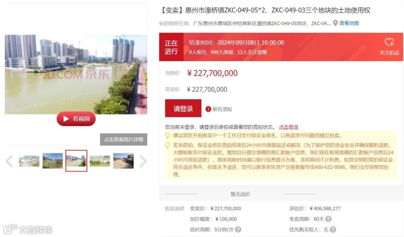Select the fifth dirt road thumbnail
404x237 pixels.
123,161
